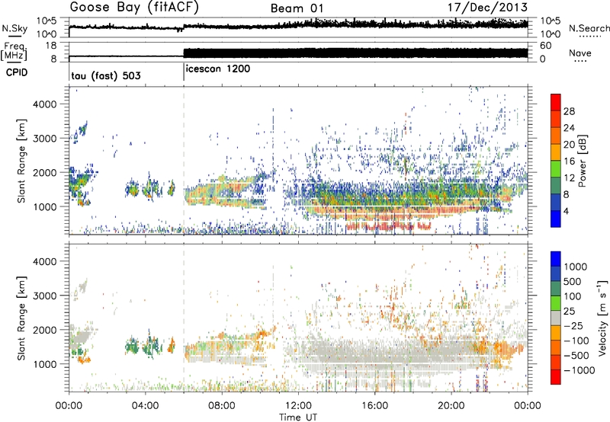Click the "08:00" time tick label
The width and height of the screenshot is (610, 422).
point(222,406)
